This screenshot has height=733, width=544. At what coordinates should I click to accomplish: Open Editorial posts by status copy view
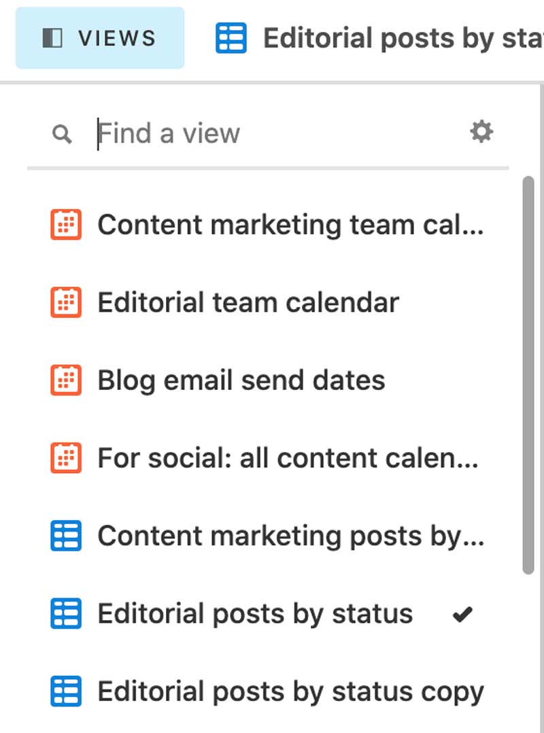pos(290,691)
